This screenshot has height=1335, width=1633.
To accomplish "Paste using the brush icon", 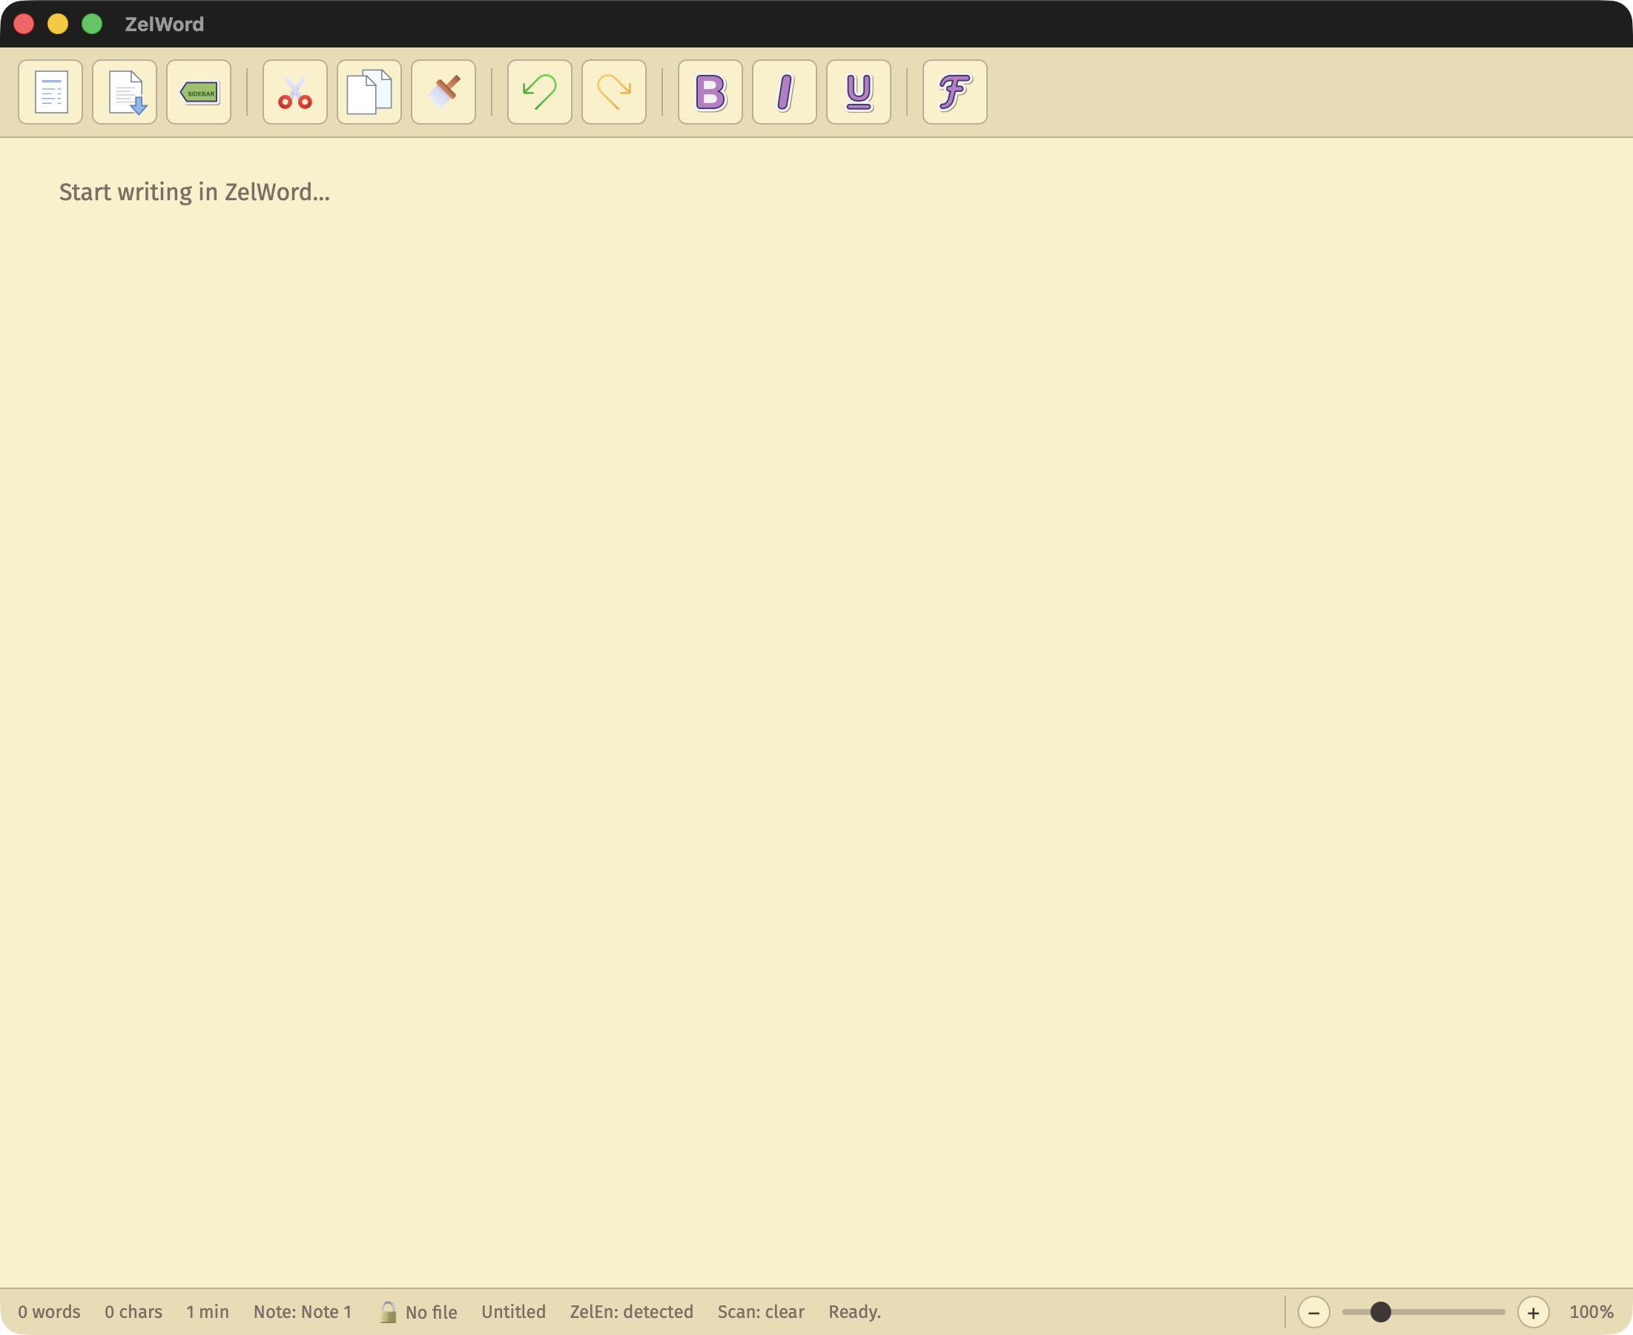I will [443, 92].
